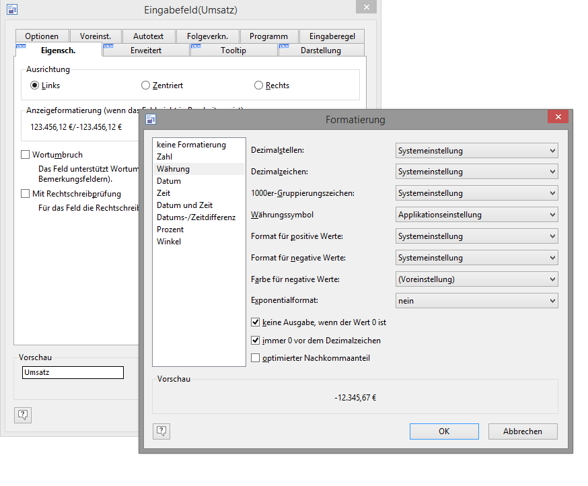Click the Eingabefeld title bar window icon
This screenshot has height=486, width=588.
12,10
